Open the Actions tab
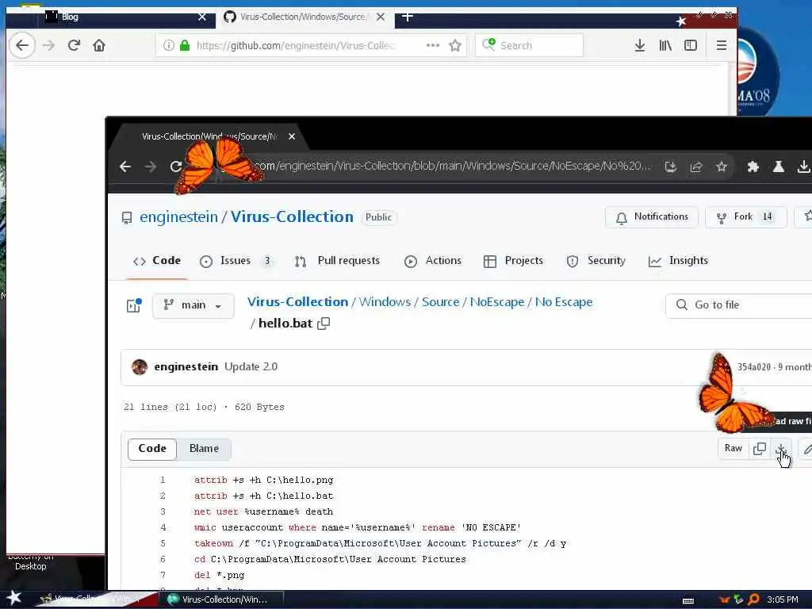This screenshot has width=812, height=609. (433, 260)
